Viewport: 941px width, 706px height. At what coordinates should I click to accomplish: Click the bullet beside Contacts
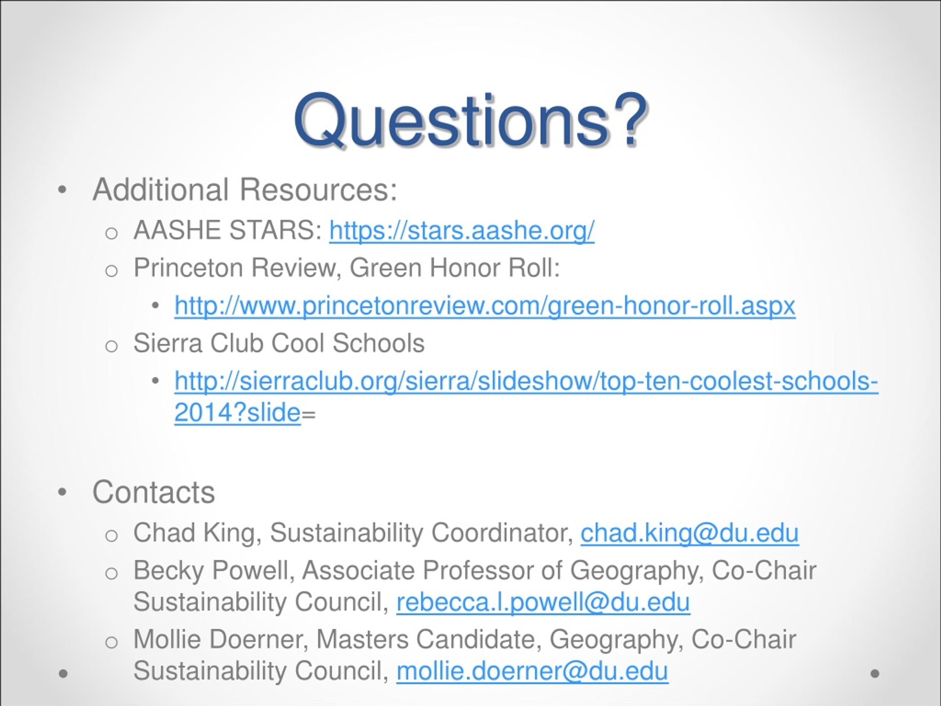[x=62, y=492]
